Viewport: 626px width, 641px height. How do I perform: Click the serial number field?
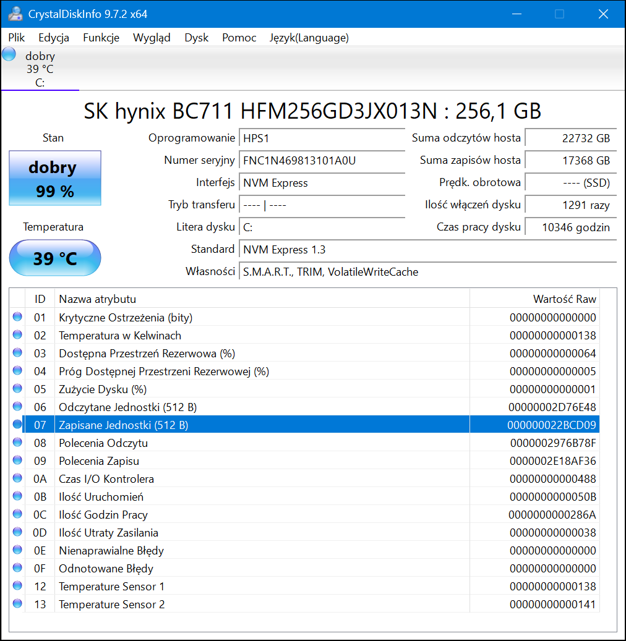tap(322, 161)
